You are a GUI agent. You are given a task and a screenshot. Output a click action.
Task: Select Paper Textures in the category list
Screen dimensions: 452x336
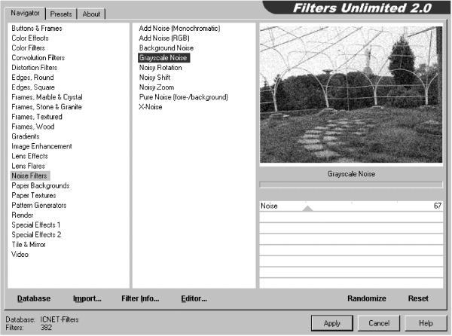(34, 195)
